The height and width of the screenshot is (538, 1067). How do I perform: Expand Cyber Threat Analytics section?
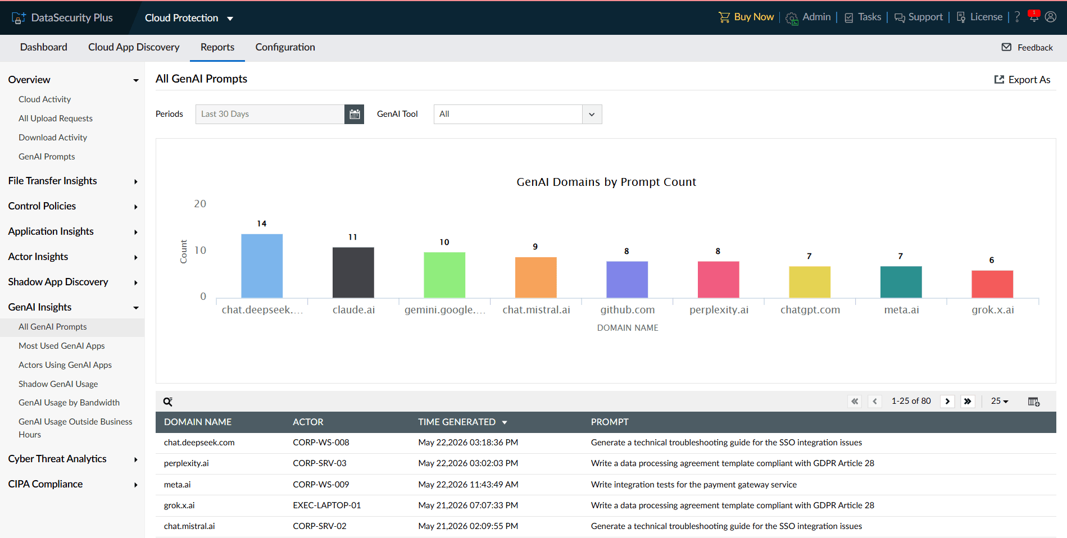point(135,459)
